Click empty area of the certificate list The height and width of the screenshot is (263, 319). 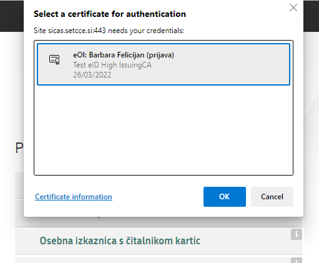click(164, 130)
